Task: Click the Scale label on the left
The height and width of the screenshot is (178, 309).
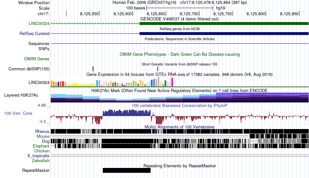Action: pos(44,8)
